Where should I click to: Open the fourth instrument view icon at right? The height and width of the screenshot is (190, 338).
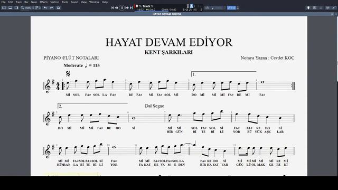327,8
